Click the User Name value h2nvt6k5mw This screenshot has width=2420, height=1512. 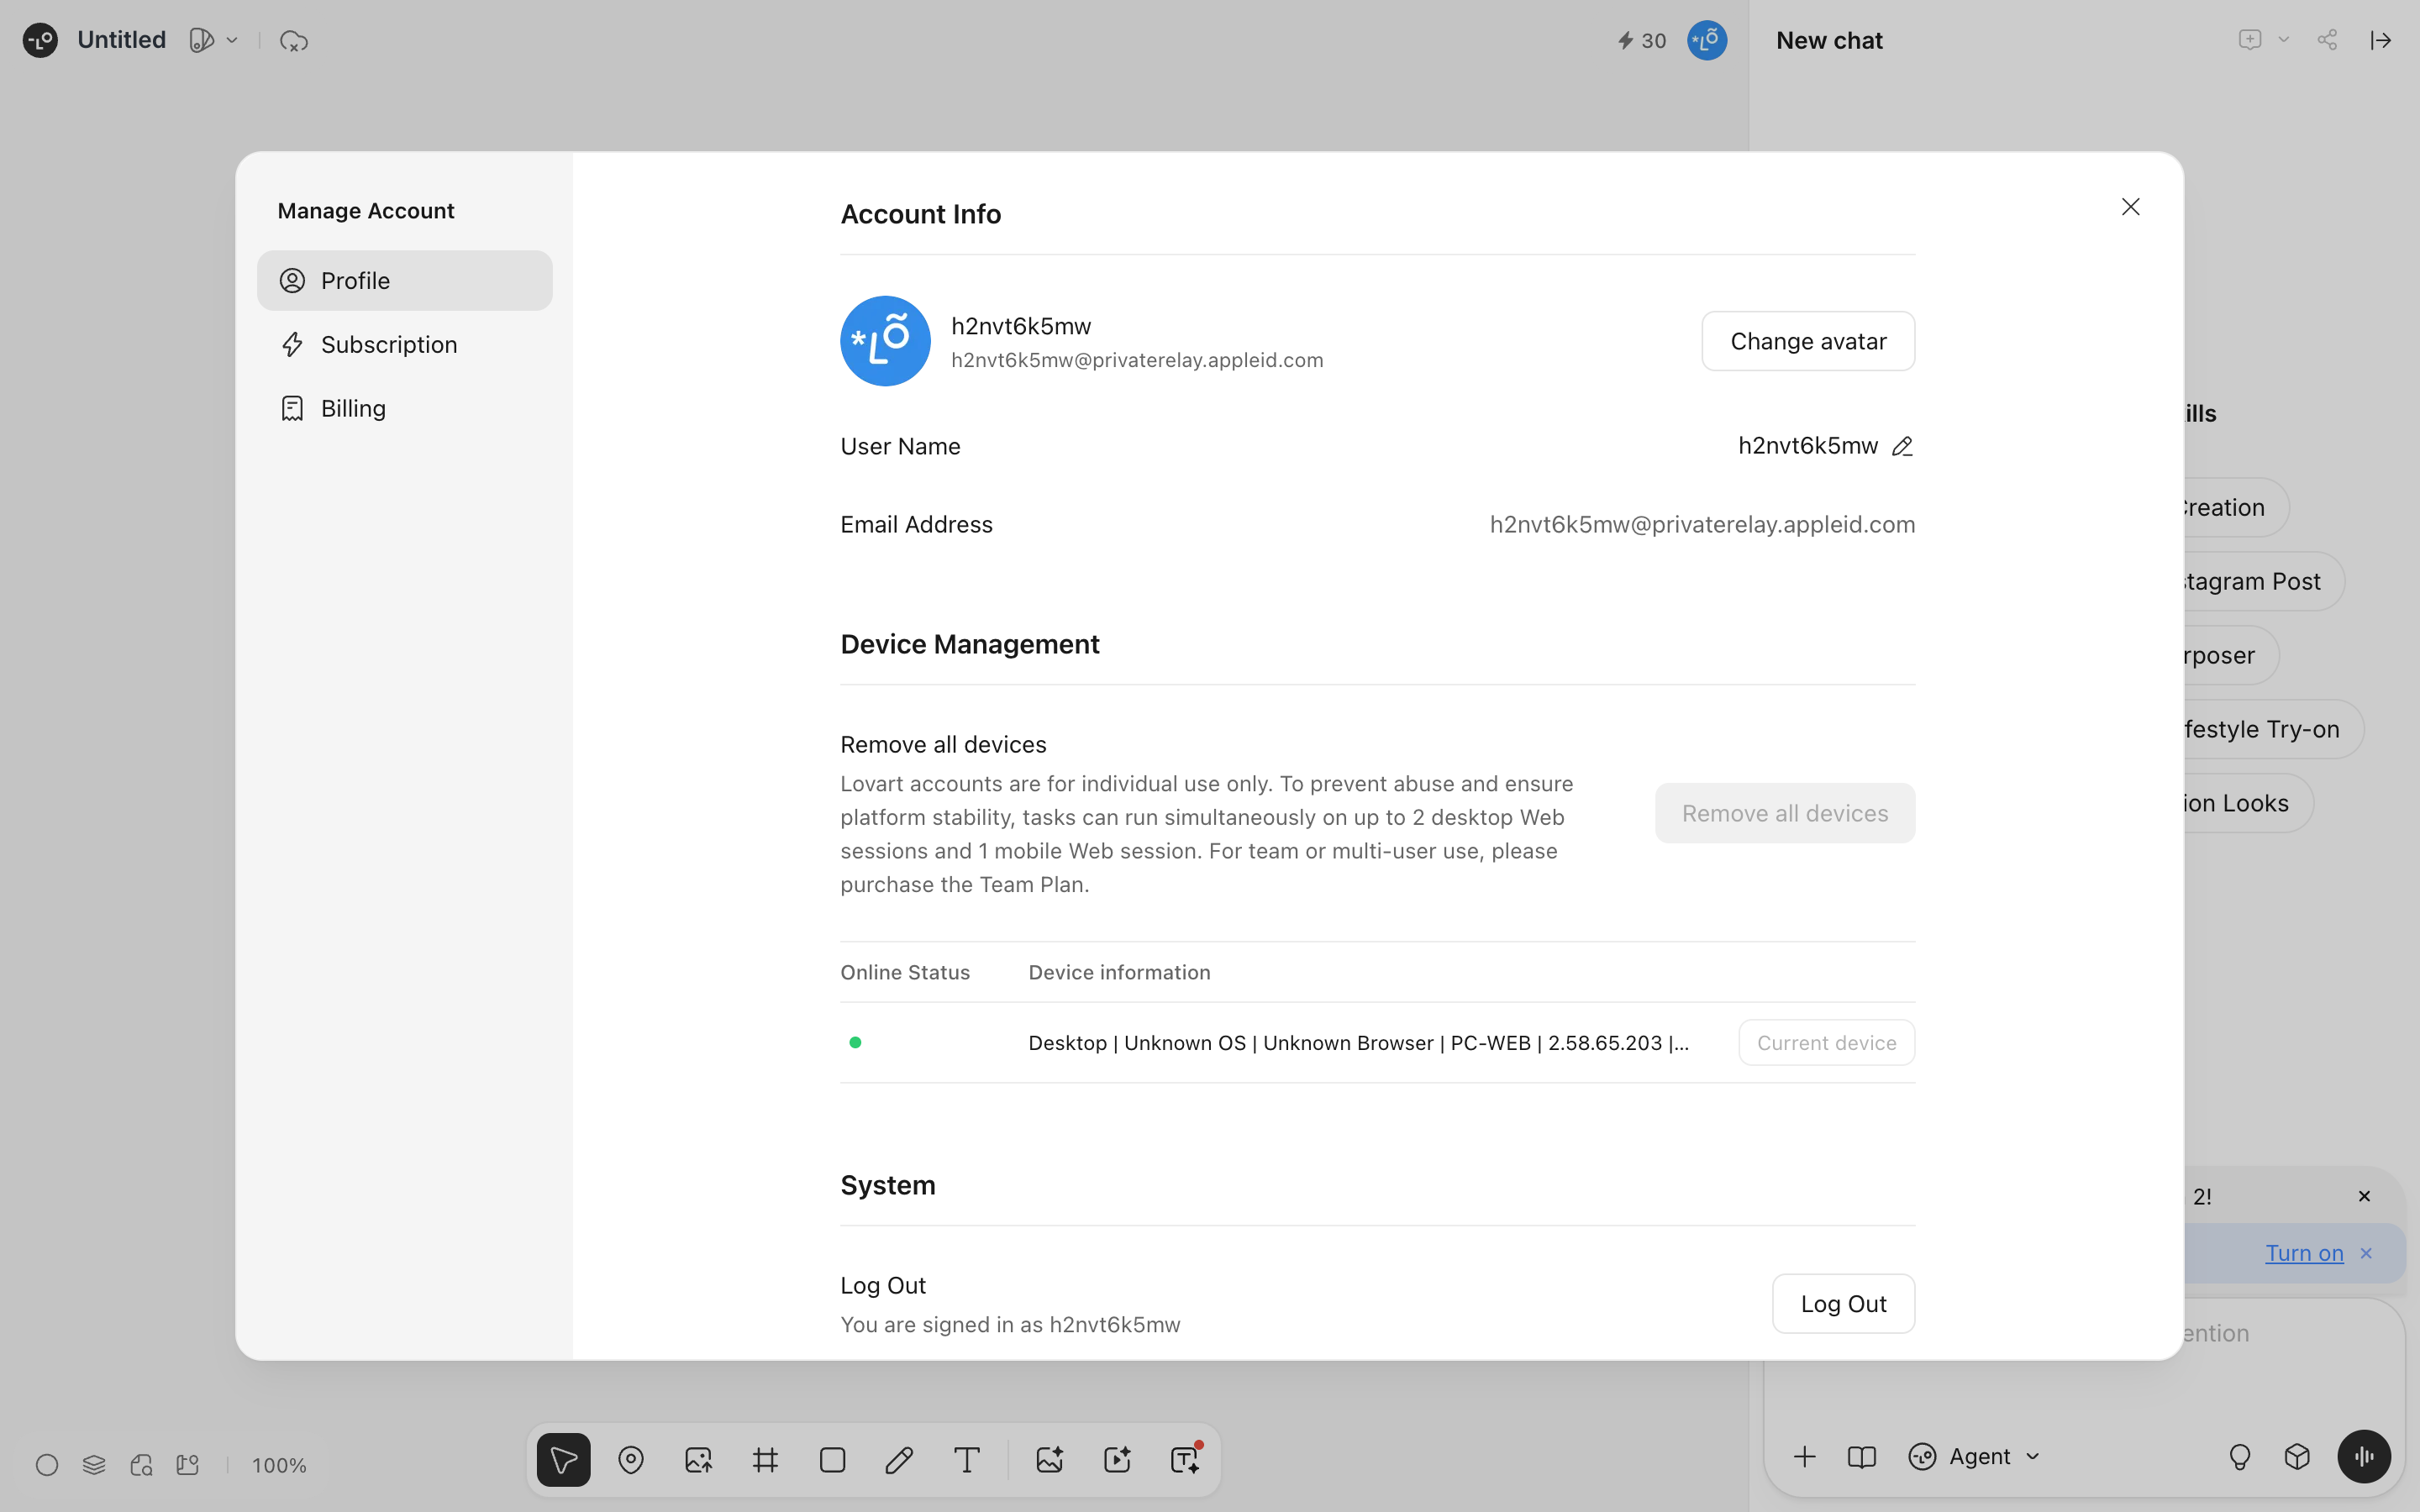coord(1808,446)
